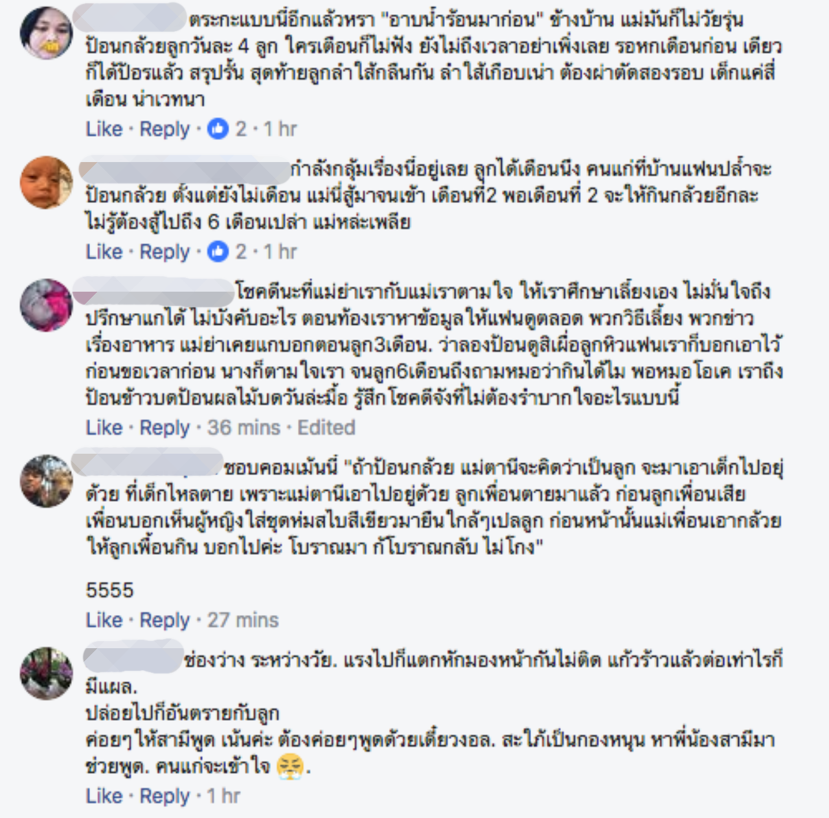Image resolution: width=829 pixels, height=818 pixels.
Task: Reply to the second comment
Action: 165,251
